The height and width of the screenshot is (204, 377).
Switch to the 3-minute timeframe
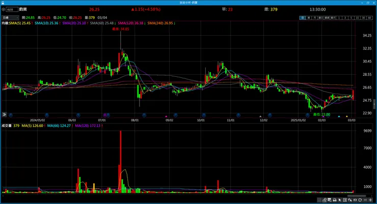point(345,18)
